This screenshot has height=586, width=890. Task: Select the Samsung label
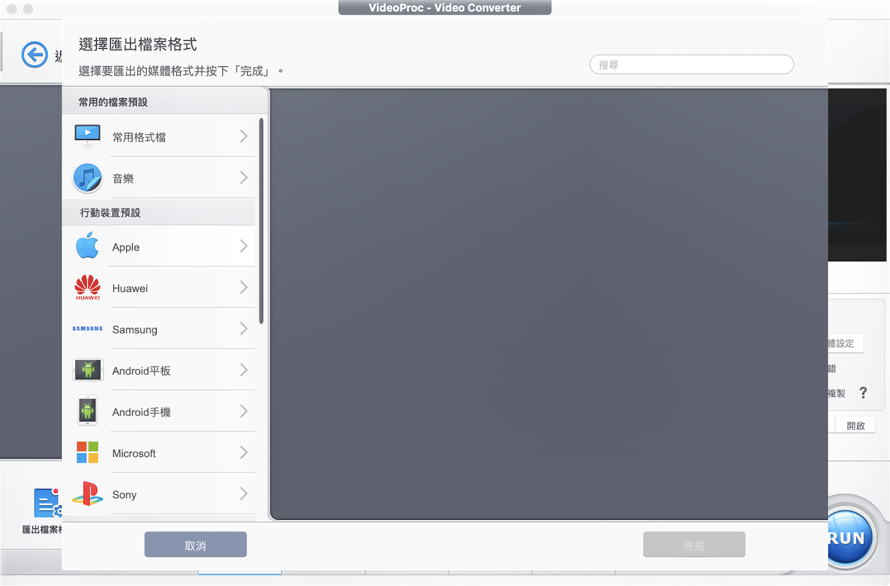click(x=135, y=330)
